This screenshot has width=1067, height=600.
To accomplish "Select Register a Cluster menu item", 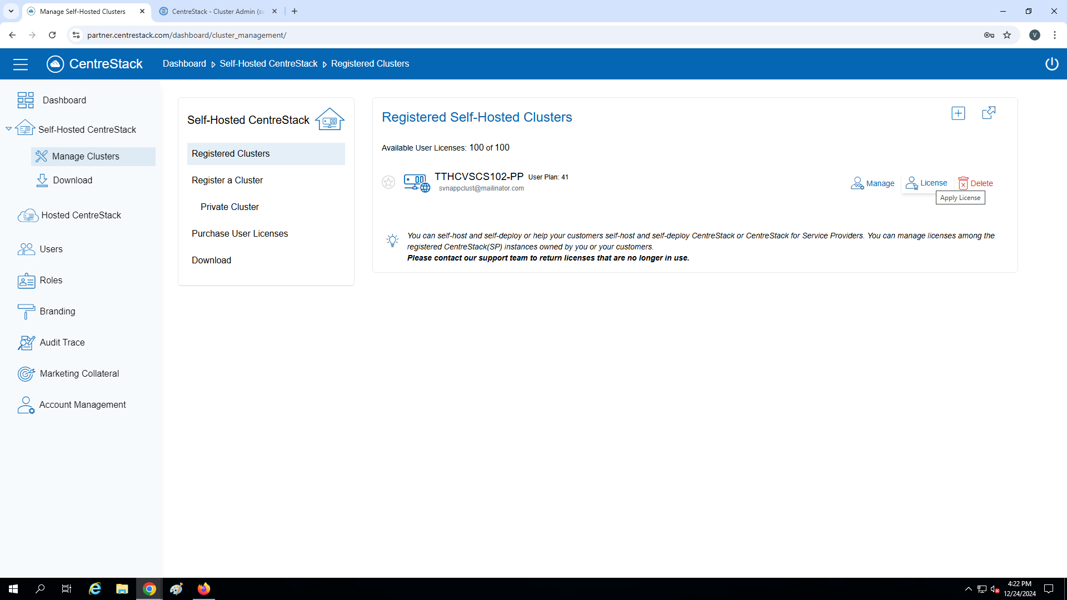I will click(x=227, y=180).
